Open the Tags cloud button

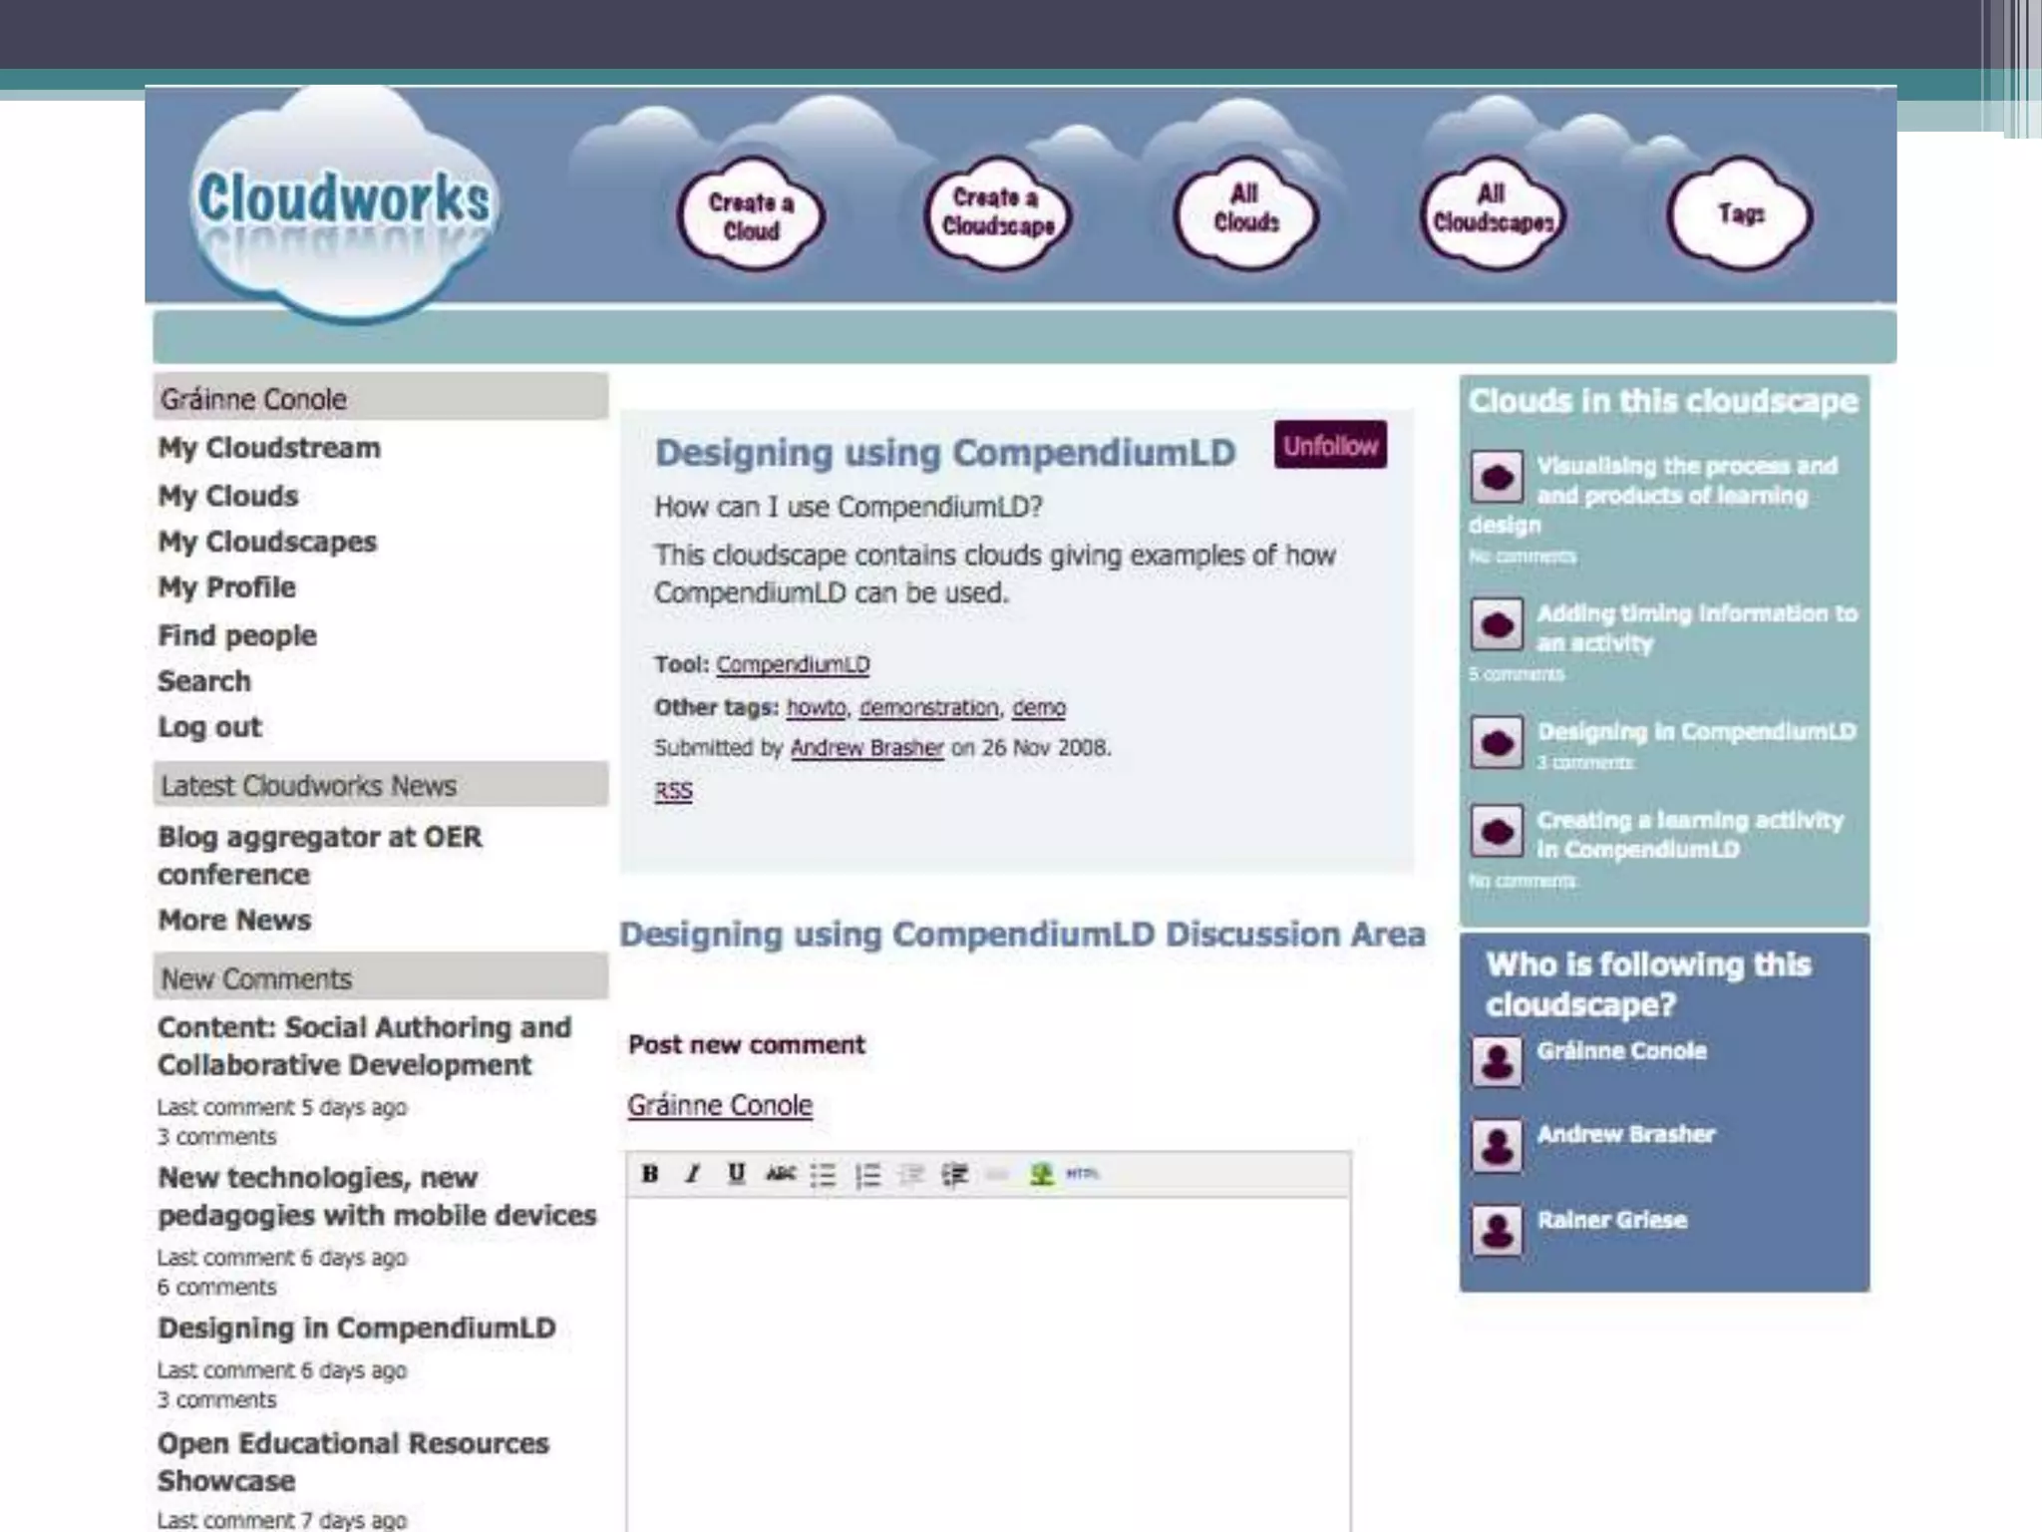point(1740,213)
